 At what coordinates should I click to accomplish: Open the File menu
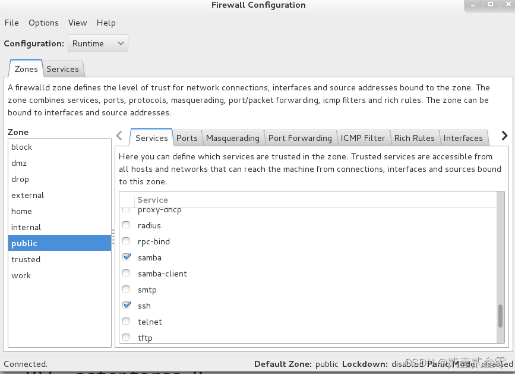[x=11, y=23]
